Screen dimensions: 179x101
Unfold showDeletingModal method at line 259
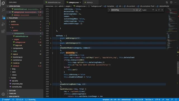pos(51,84)
